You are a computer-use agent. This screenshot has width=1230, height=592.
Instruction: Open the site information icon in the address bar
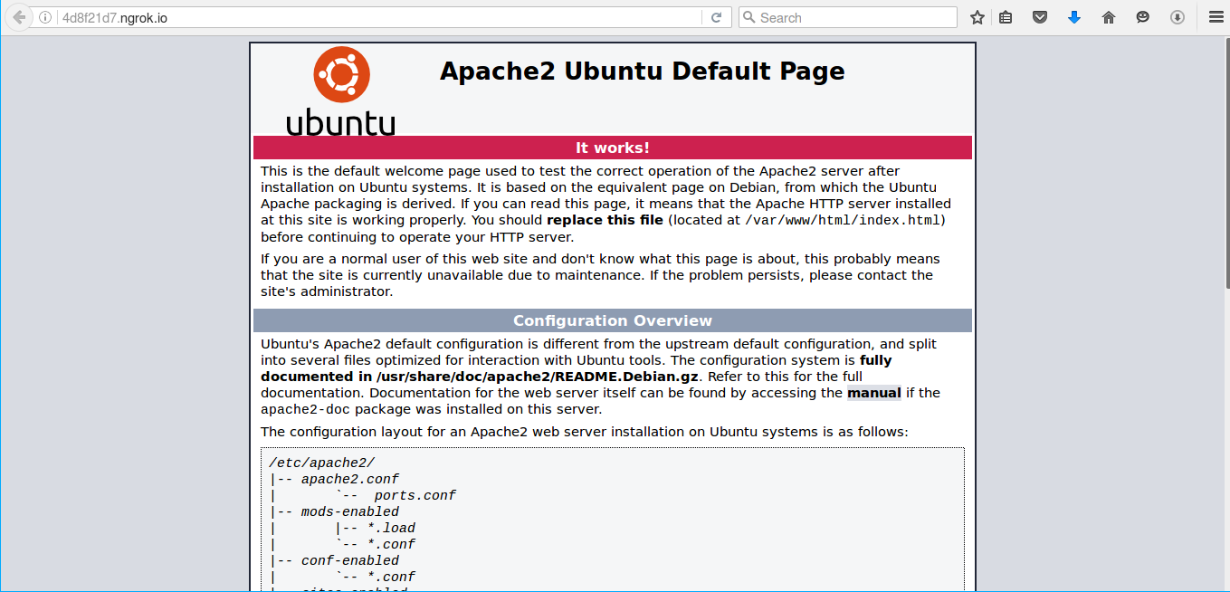(x=45, y=17)
